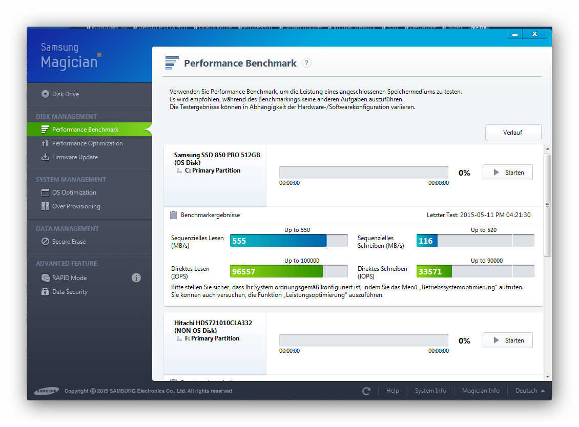Select the C: Primary Partition entry
The image size is (579, 427).
coord(212,170)
